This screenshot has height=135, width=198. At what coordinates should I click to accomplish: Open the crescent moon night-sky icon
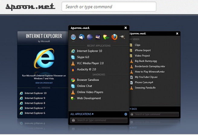click(x=98, y=37)
